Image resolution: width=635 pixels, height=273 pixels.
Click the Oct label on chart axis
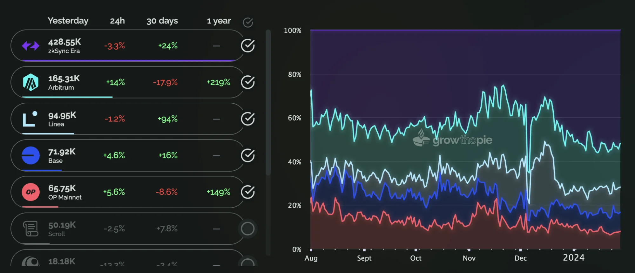(x=416, y=258)
